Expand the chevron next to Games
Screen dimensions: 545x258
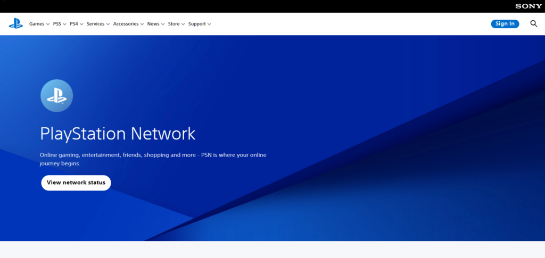[48, 24]
